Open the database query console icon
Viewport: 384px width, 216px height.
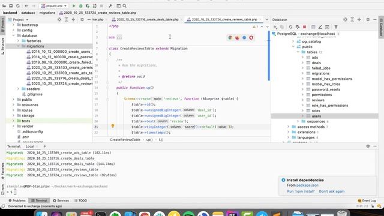(x=327, y=27)
